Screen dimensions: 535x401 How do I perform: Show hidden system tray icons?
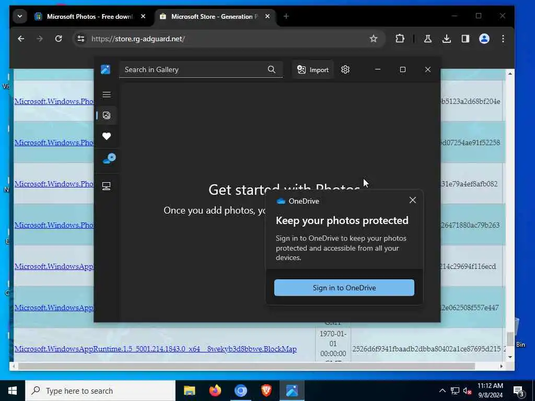(x=442, y=391)
